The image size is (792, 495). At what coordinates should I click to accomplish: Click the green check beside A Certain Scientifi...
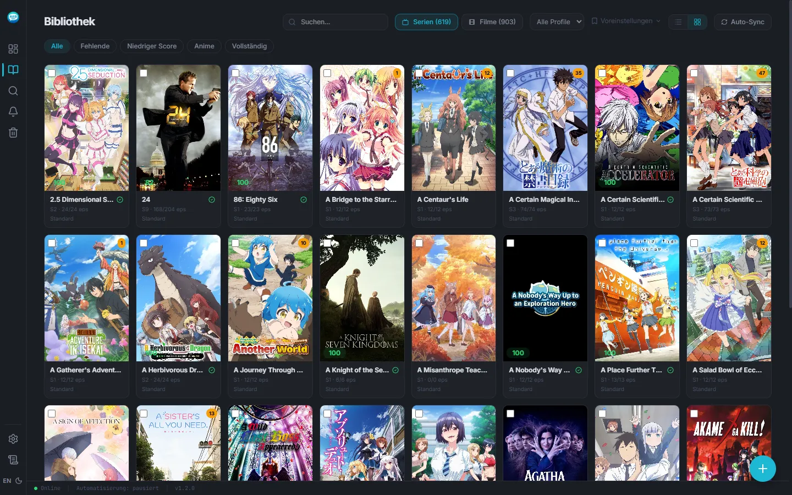click(670, 200)
